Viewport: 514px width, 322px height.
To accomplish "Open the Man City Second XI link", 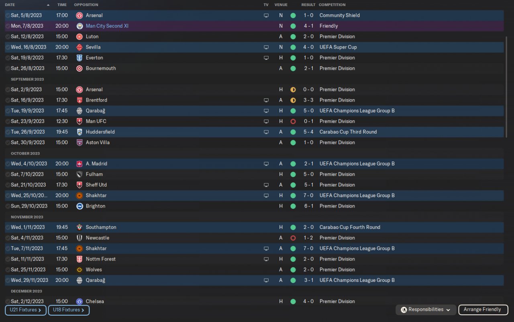I will tap(107, 26).
